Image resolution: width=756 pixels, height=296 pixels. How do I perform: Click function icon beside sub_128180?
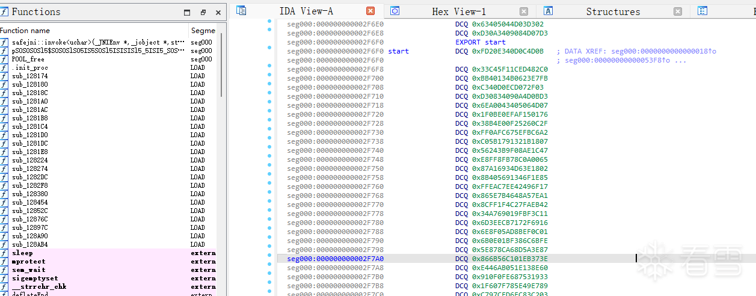4,85
